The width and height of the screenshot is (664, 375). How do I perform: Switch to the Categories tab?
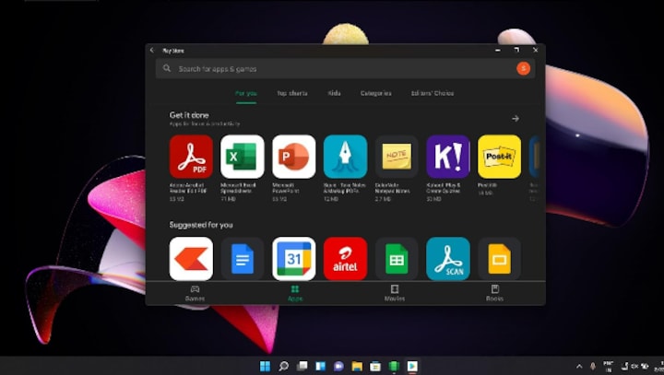[x=376, y=93]
